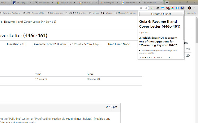This screenshot has height=123, width=198.
Task: Click the popup's vertical scrollbar
Action: (x=184, y=27)
